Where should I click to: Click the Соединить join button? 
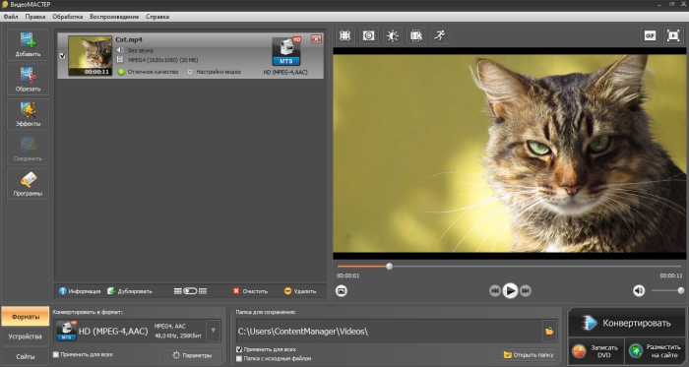pos(28,150)
